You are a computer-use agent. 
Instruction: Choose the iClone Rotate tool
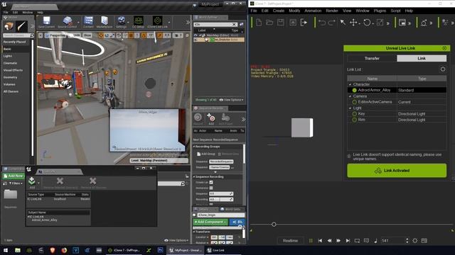tap(367, 23)
